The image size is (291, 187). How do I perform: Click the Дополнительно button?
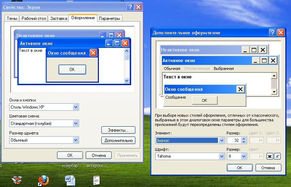(118, 141)
